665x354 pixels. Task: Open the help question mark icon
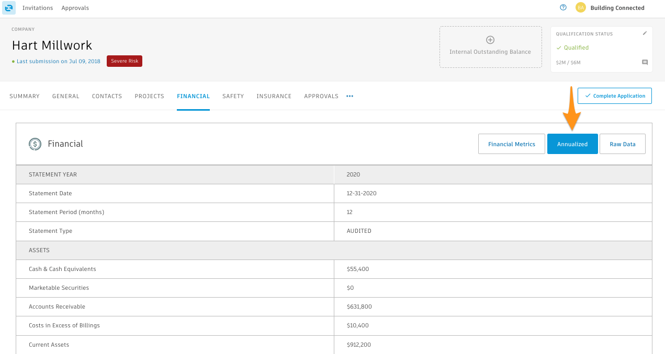coord(563,8)
